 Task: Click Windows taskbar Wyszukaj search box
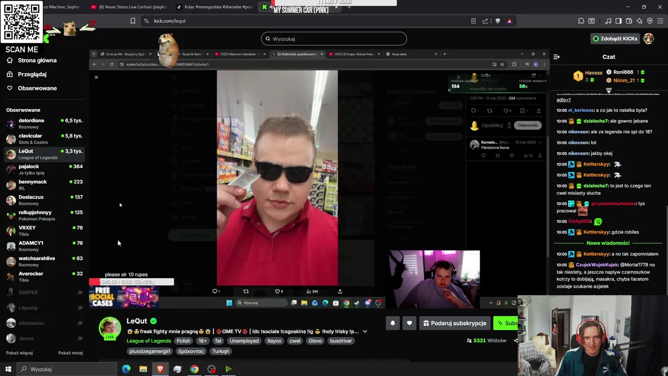pyautogui.click(x=67, y=369)
